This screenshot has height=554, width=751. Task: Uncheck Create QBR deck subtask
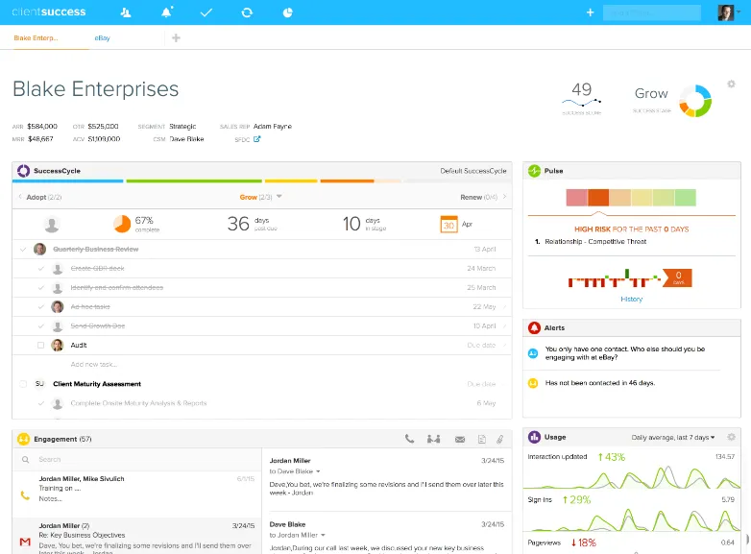point(40,268)
